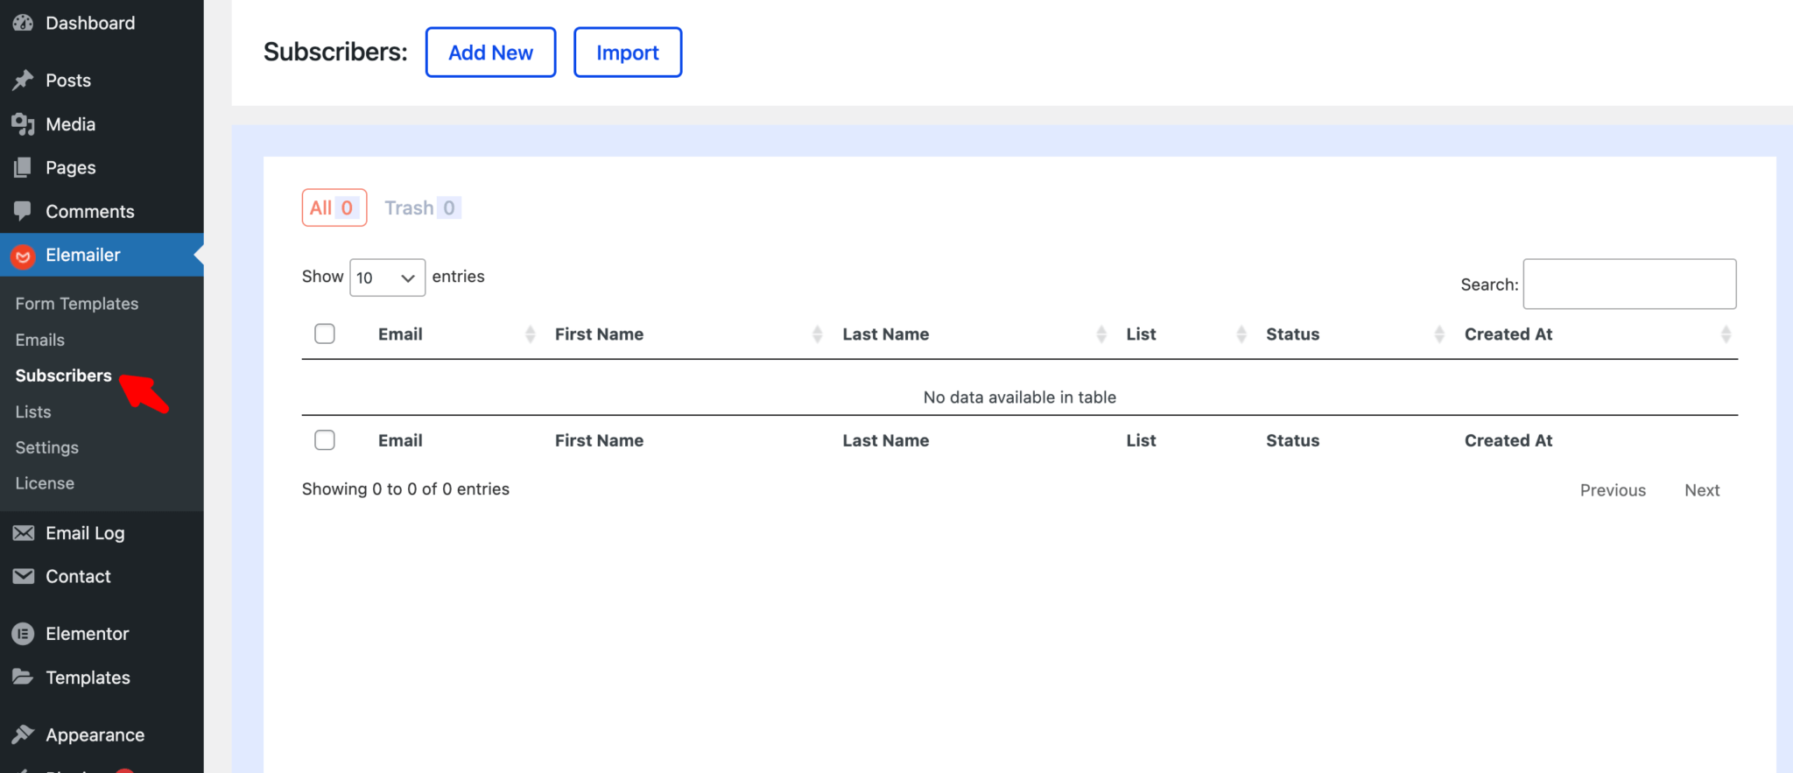This screenshot has height=773, width=1793.
Task: Click the Posts pushpin icon
Action: click(x=23, y=81)
